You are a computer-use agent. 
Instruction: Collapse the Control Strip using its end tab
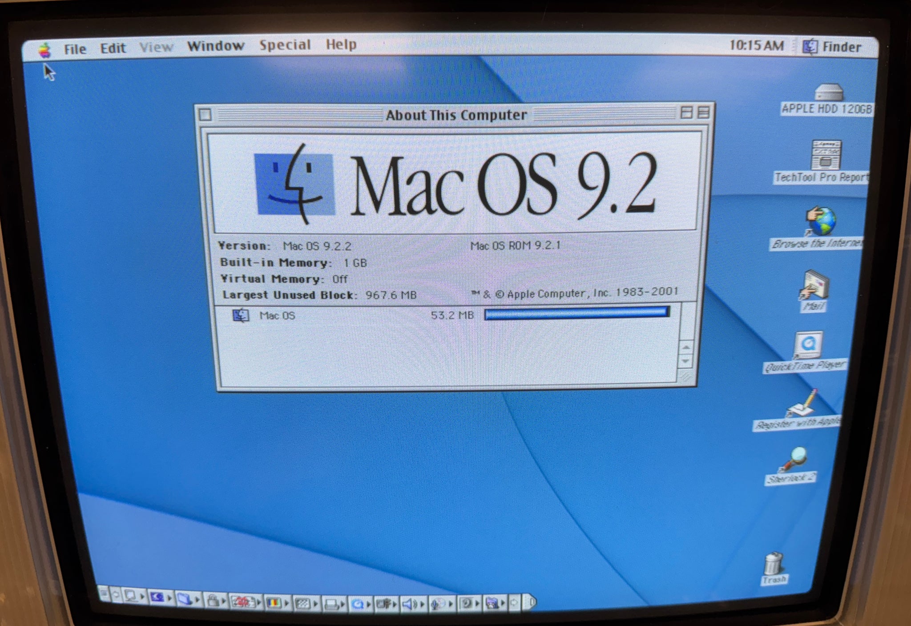[x=530, y=602]
